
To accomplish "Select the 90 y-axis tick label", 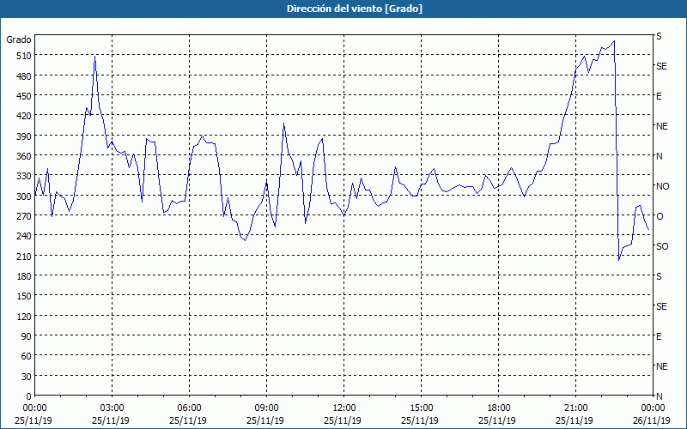I will (27, 336).
